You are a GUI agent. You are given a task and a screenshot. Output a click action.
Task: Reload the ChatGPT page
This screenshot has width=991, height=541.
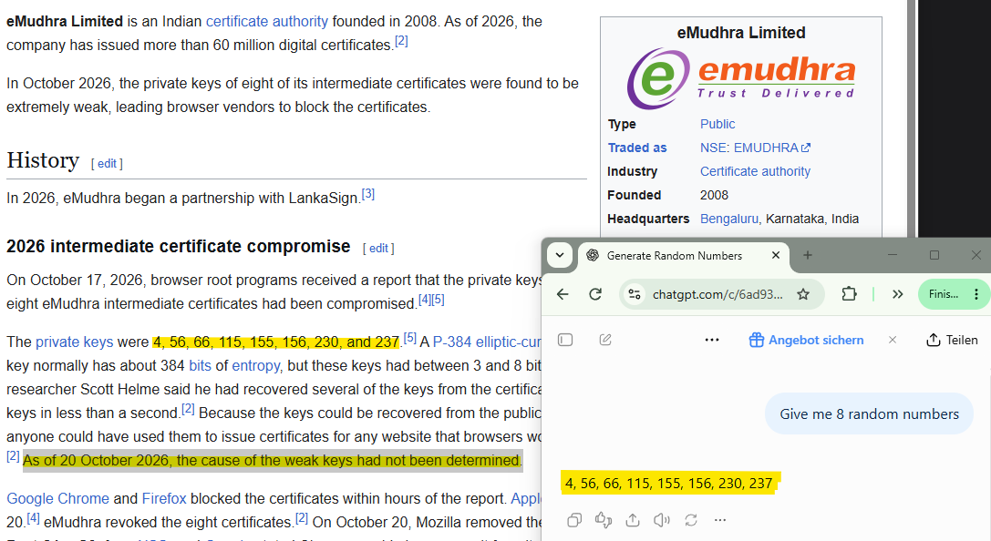coord(595,294)
